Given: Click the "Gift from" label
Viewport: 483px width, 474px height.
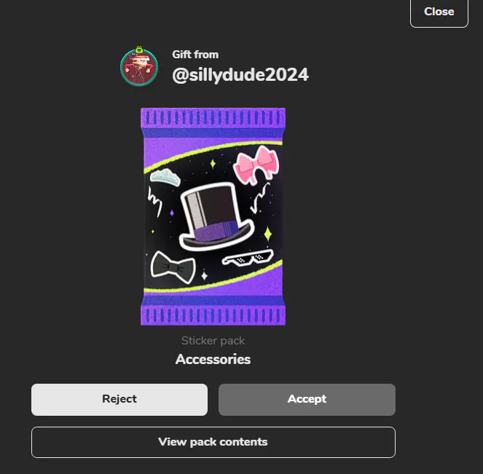Looking at the screenshot, I should pyautogui.click(x=195, y=55).
